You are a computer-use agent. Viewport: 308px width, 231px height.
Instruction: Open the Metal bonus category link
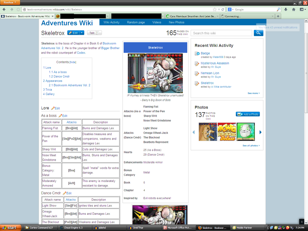coord(146,172)
